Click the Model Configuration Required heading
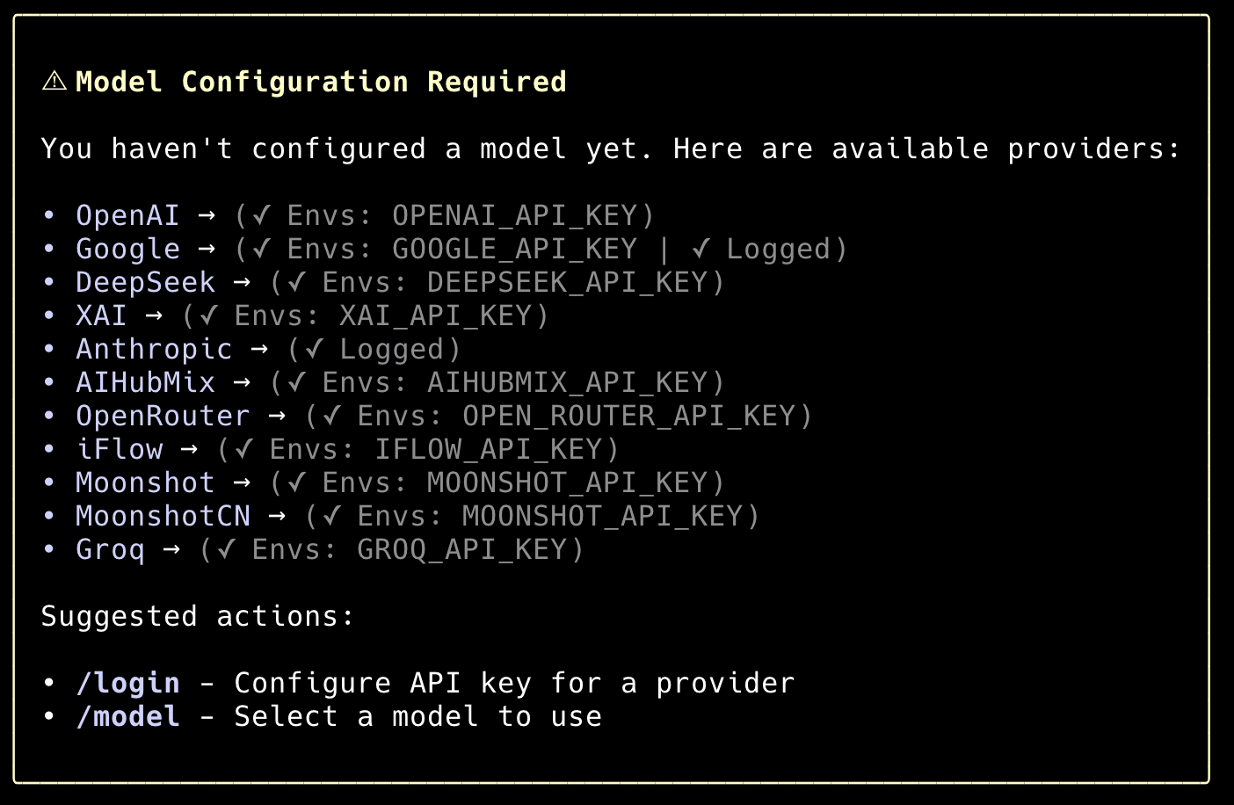The height and width of the screenshot is (805, 1234). [321, 82]
